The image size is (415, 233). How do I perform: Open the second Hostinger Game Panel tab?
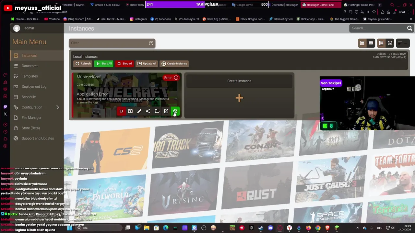[x=359, y=5]
